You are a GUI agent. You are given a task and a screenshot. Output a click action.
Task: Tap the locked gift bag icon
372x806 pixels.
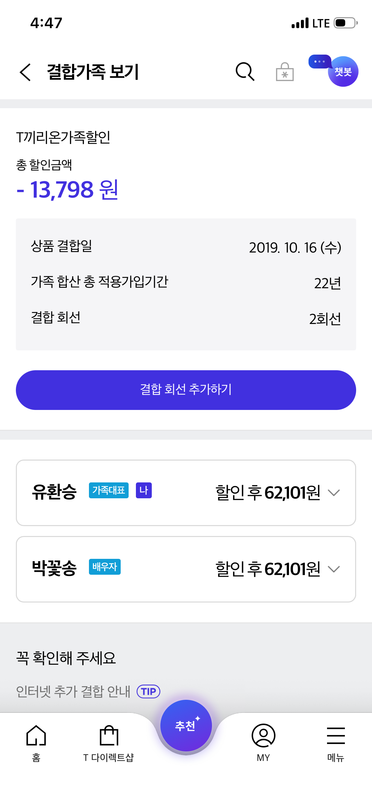tap(285, 72)
